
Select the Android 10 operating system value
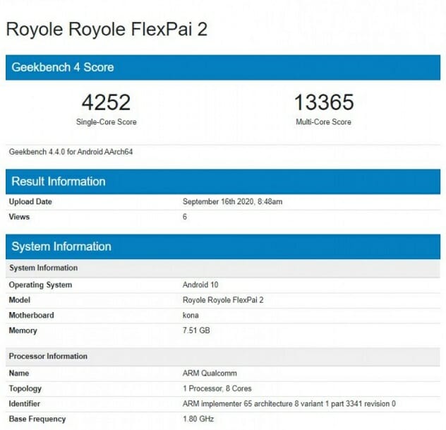pyautogui.click(x=200, y=285)
